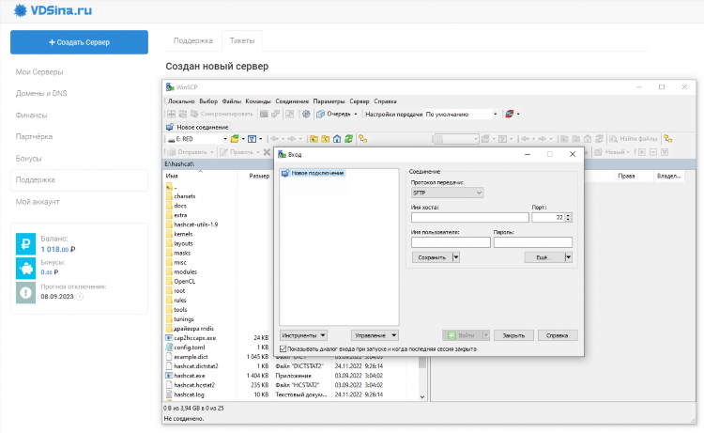Select the hashcat.exe file
The width and height of the screenshot is (704, 433).
[x=189, y=376]
